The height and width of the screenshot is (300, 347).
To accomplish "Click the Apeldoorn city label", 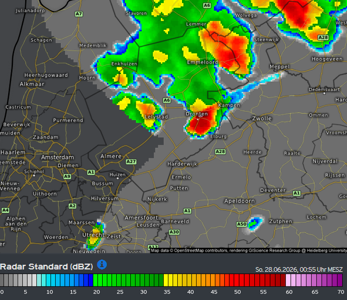I will click(x=240, y=201).
